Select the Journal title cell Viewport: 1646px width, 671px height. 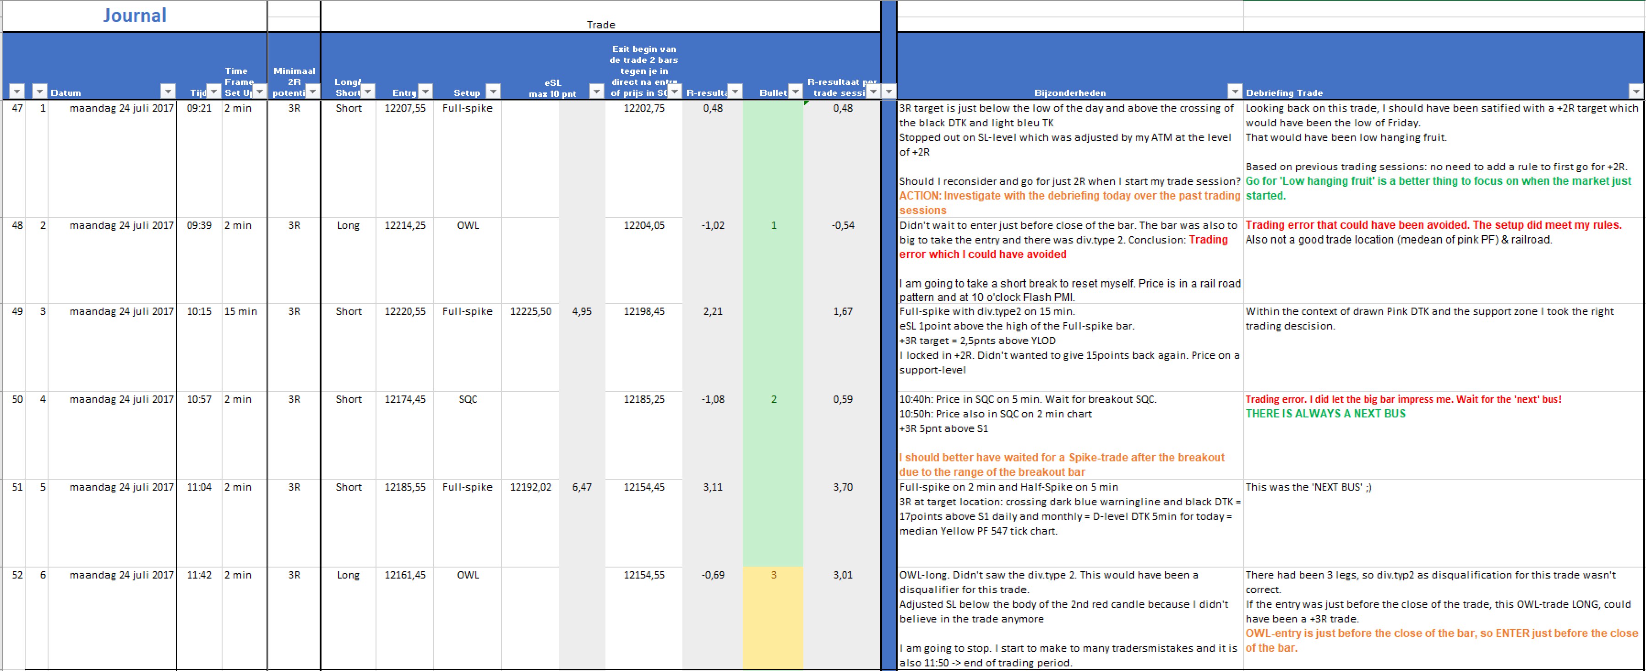click(x=134, y=15)
